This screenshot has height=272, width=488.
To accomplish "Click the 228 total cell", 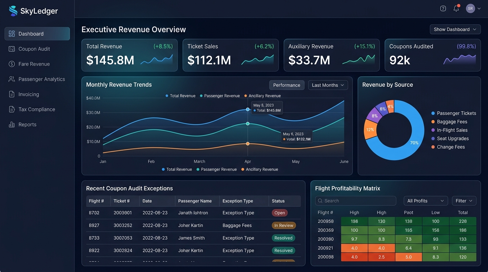I will click(463, 221).
